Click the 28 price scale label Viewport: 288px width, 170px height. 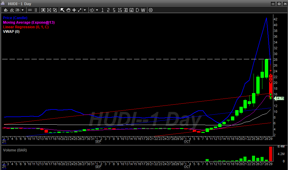(275, 60)
